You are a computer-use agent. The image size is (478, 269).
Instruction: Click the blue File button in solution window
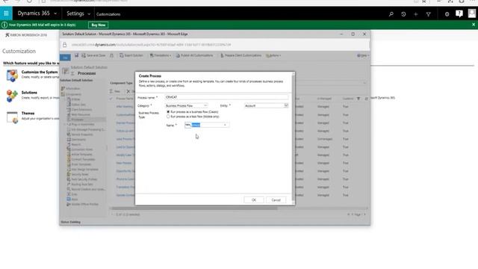(65, 57)
